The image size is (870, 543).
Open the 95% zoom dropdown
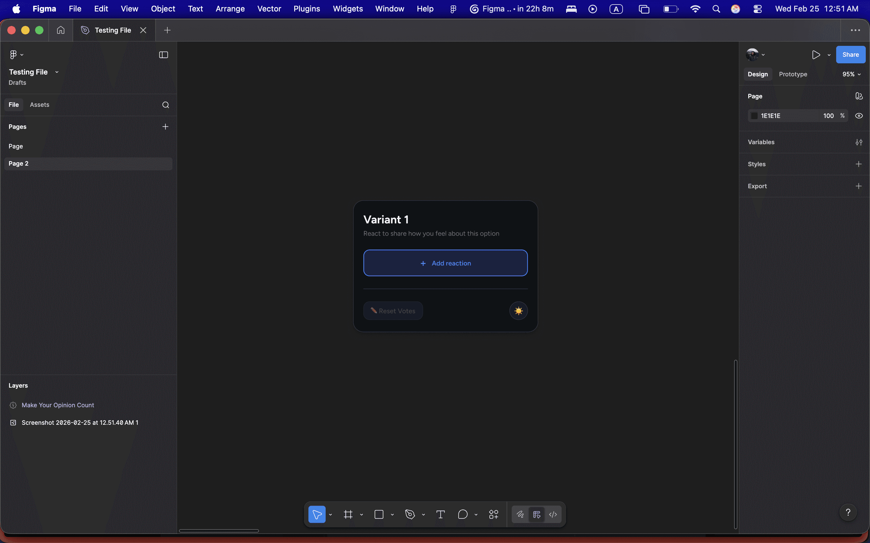point(851,74)
